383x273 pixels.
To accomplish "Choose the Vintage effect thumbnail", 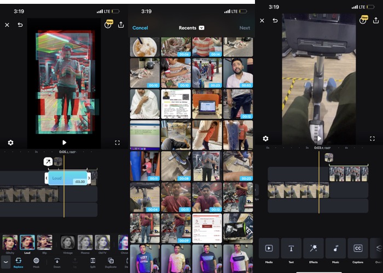I will click(68, 242).
